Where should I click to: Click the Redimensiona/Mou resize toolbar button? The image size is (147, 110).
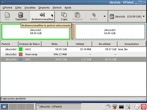point(43,16)
